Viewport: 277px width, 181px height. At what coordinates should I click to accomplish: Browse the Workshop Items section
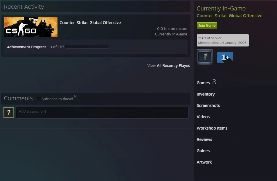click(x=212, y=128)
